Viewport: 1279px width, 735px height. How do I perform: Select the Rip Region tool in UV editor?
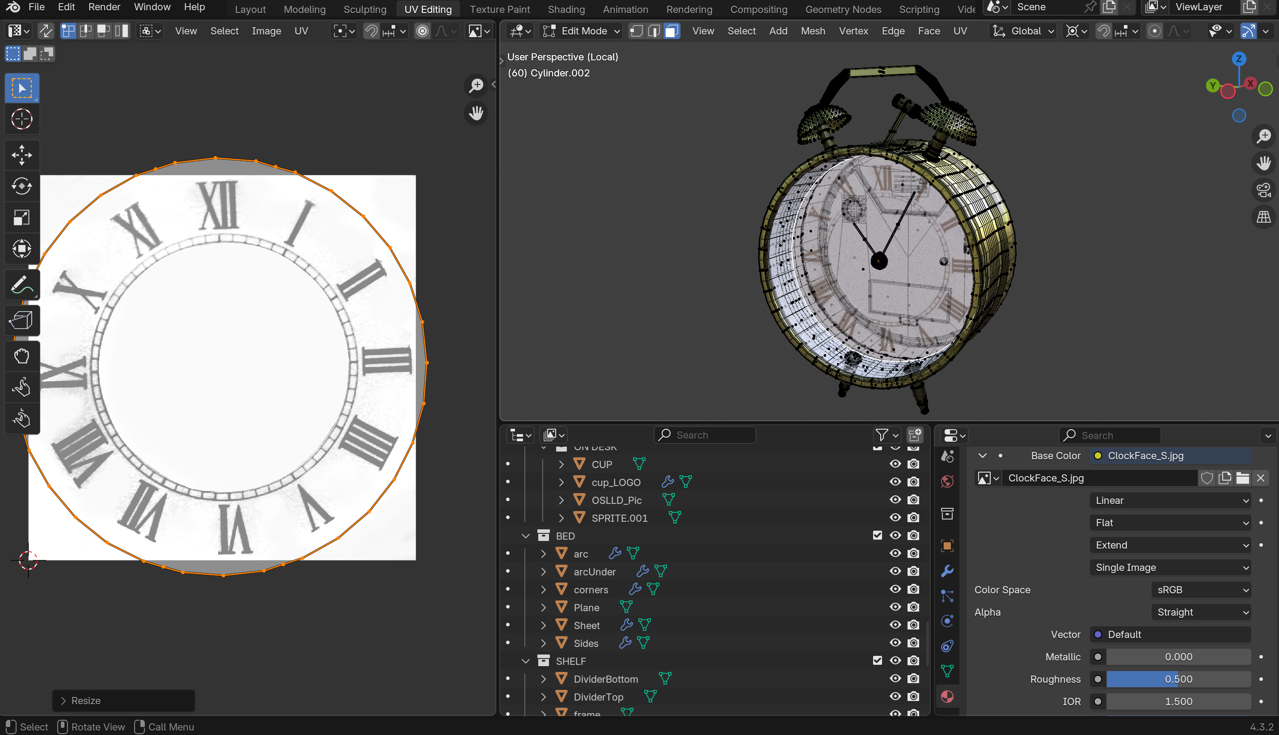pos(22,321)
